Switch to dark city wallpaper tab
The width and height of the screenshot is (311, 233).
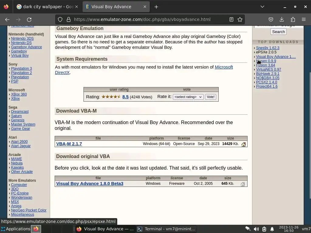tap(47, 7)
